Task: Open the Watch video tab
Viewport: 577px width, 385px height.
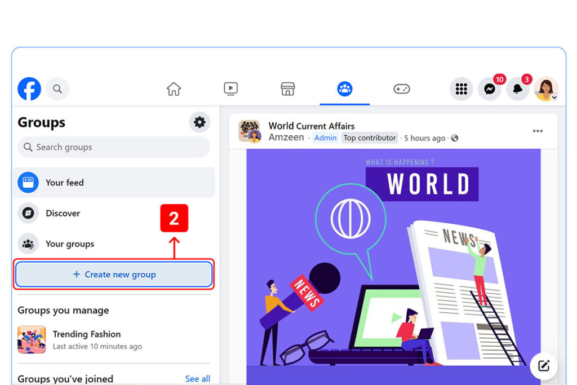Action: (230, 88)
